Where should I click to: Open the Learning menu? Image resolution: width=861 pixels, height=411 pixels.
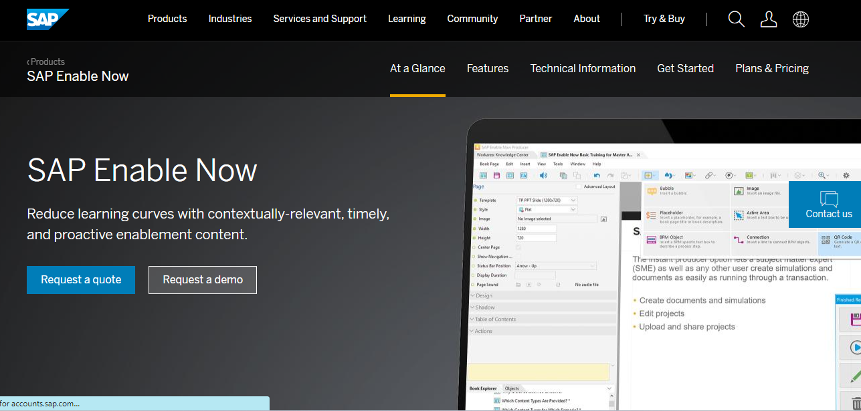[x=407, y=19]
